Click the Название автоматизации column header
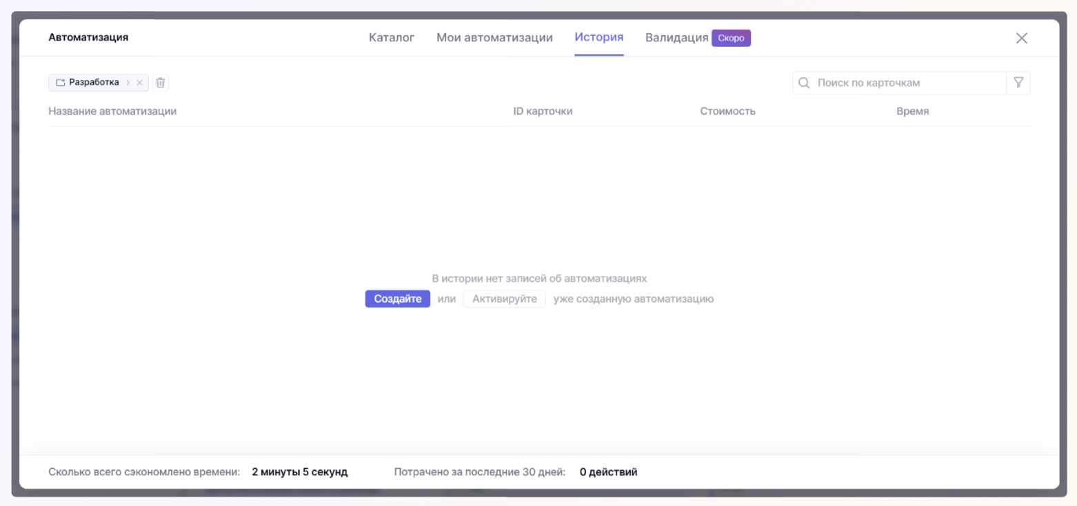The height and width of the screenshot is (506, 1077). tap(112, 111)
